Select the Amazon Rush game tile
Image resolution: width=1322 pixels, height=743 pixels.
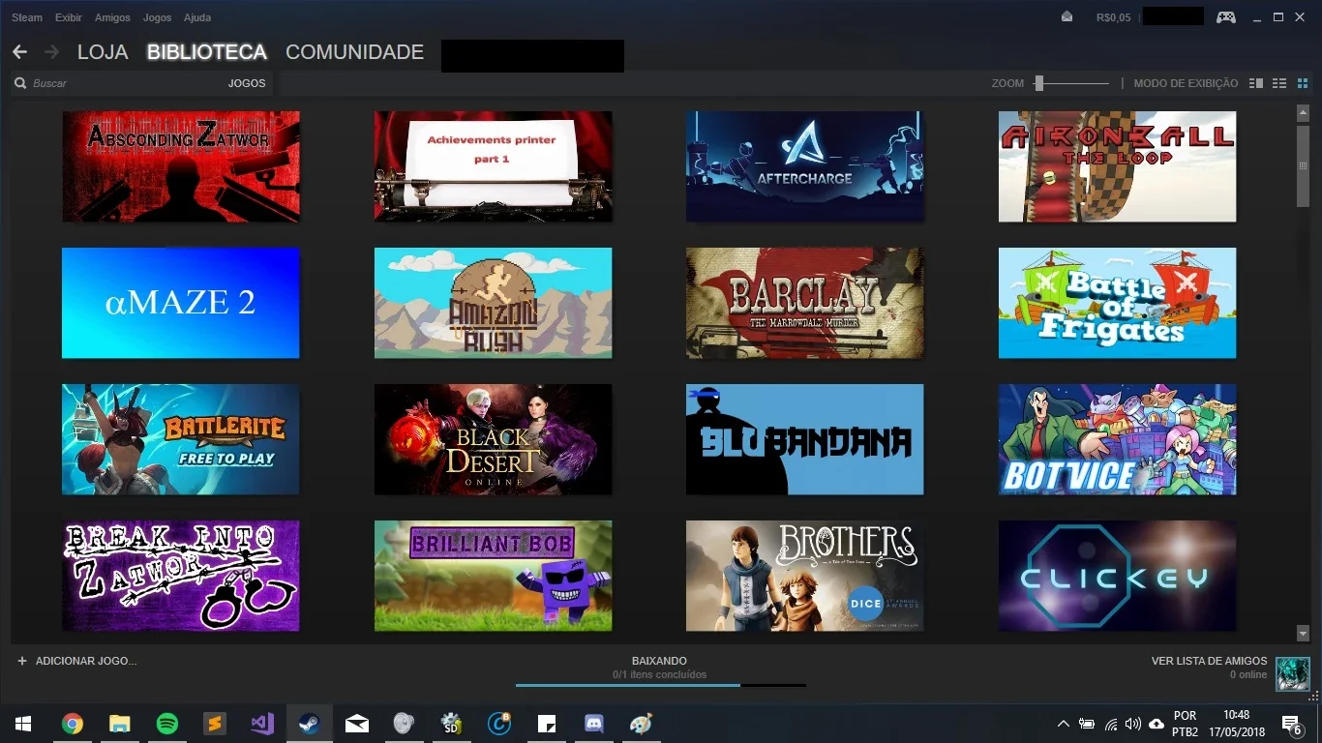pos(494,303)
